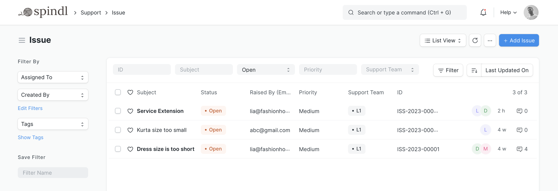Image resolution: width=558 pixels, height=191 pixels.
Task: Like the Service Extension issue heart
Action: [x=130, y=111]
